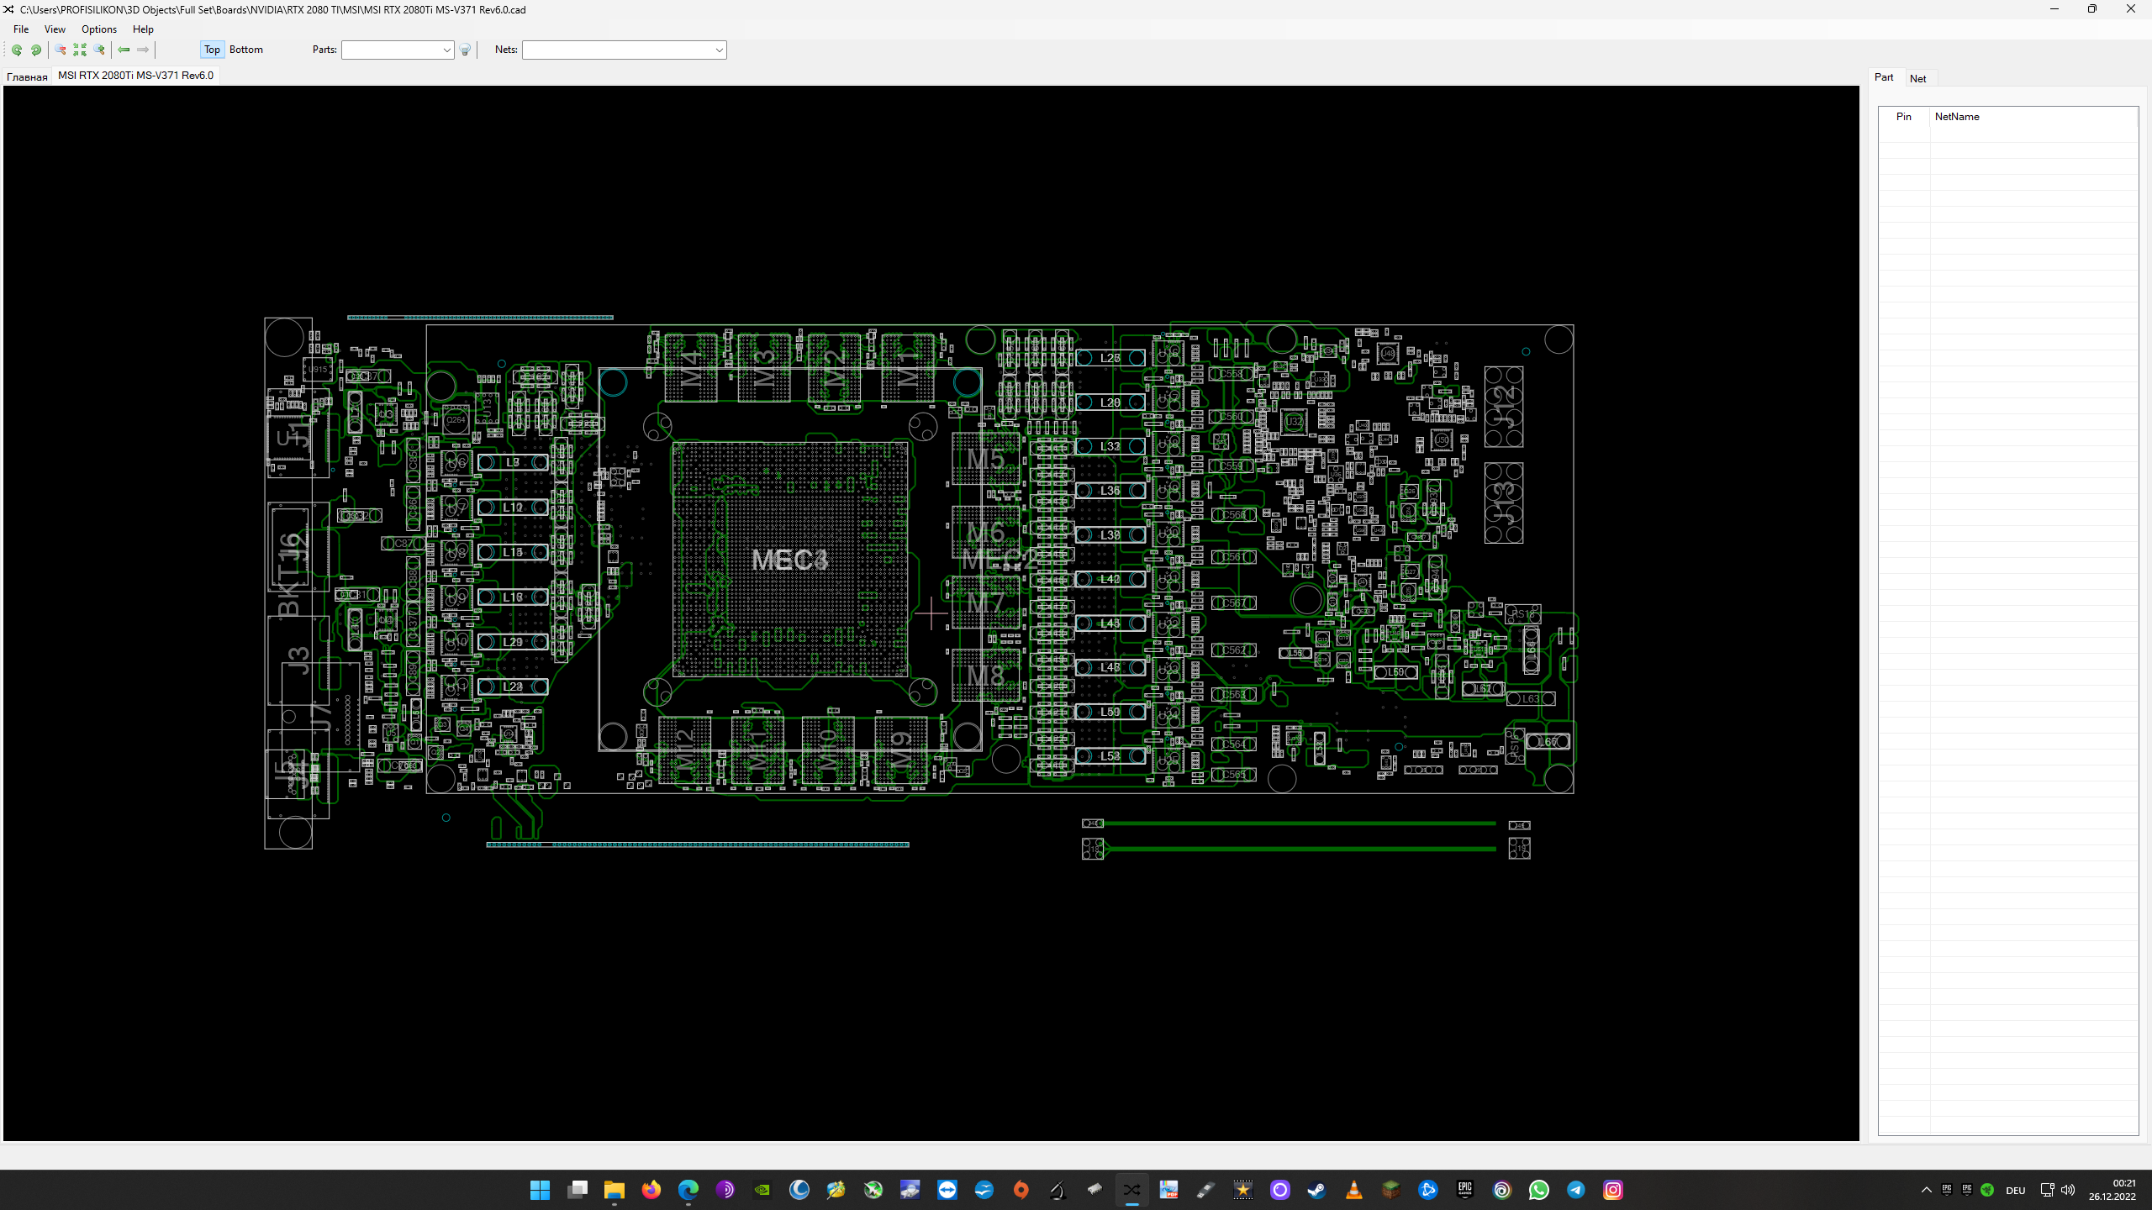The width and height of the screenshot is (2152, 1210).
Task: Open the Nets dropdown list
Action: point(720,50)
